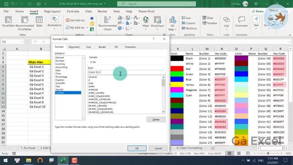Insert a PivotTable from the ribbon
This screenshot has height=165, width=293.
point(8,22)
